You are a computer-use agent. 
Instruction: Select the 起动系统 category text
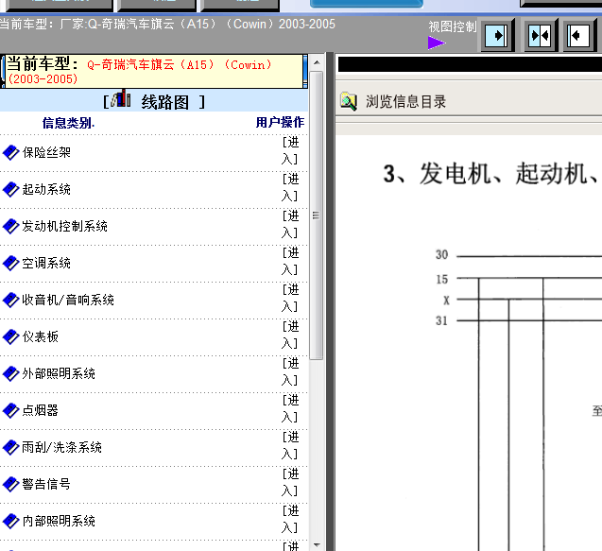46,189
